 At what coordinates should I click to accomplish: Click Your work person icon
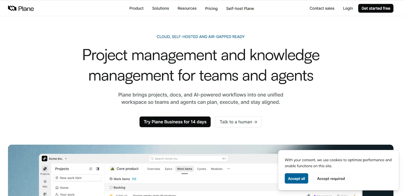click(57, 194)
